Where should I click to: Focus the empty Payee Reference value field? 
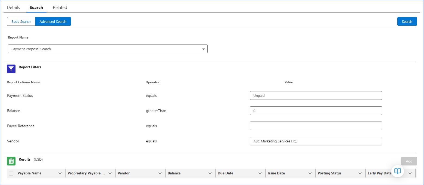click(x=316, y=126)
